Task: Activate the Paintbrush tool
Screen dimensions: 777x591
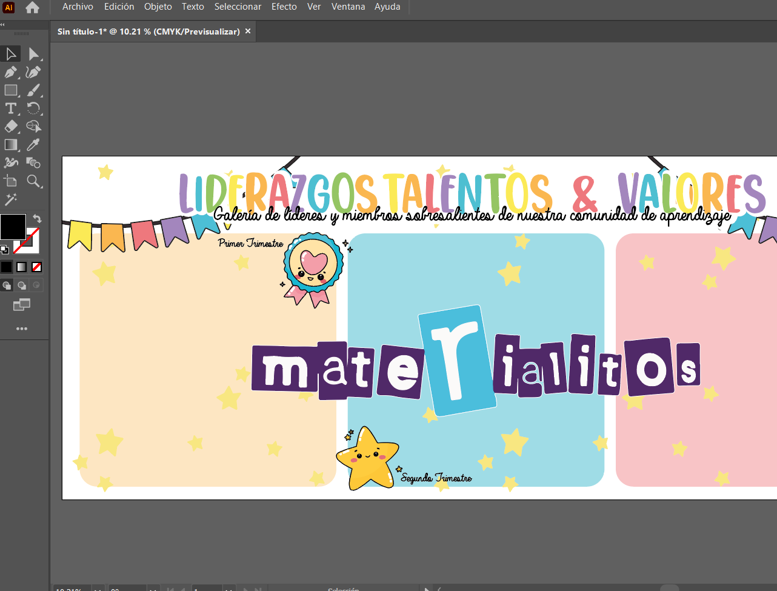Action: (x=33, y=90)
